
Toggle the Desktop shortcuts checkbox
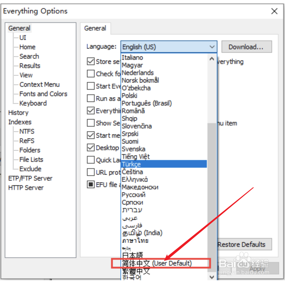click(90, 147)
